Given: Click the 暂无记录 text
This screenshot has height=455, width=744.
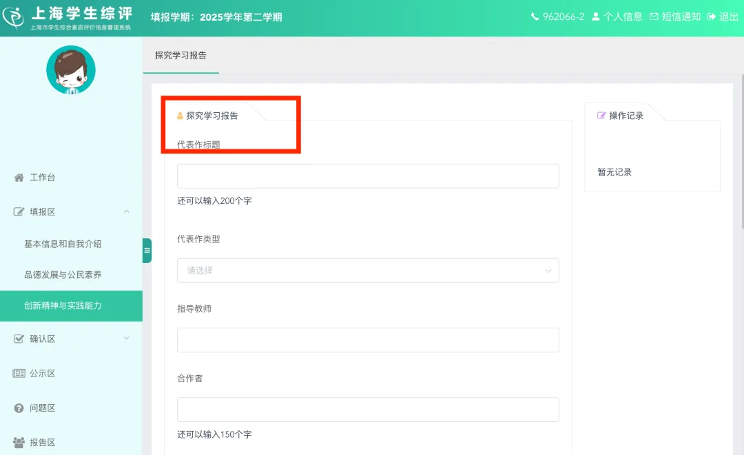Looking at the screenshot, I should 614,172.
